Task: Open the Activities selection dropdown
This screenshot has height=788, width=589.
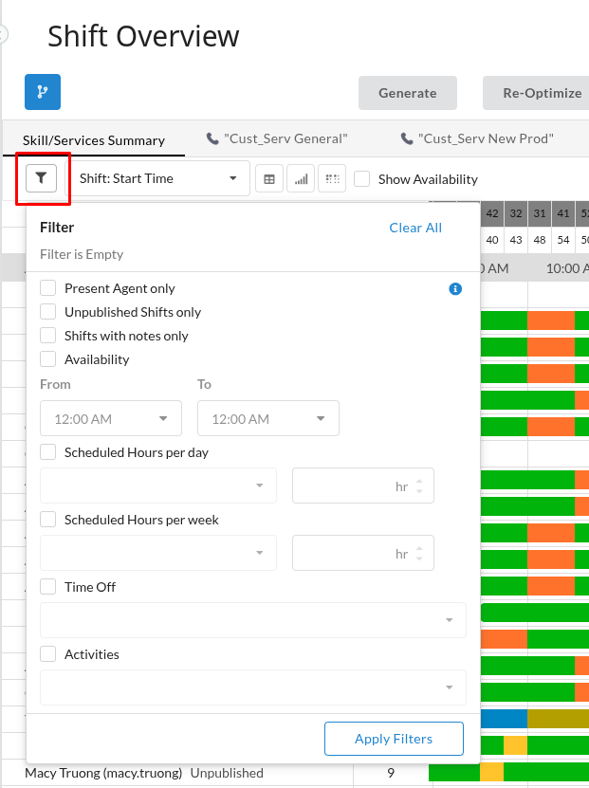Action: (253, 687)
